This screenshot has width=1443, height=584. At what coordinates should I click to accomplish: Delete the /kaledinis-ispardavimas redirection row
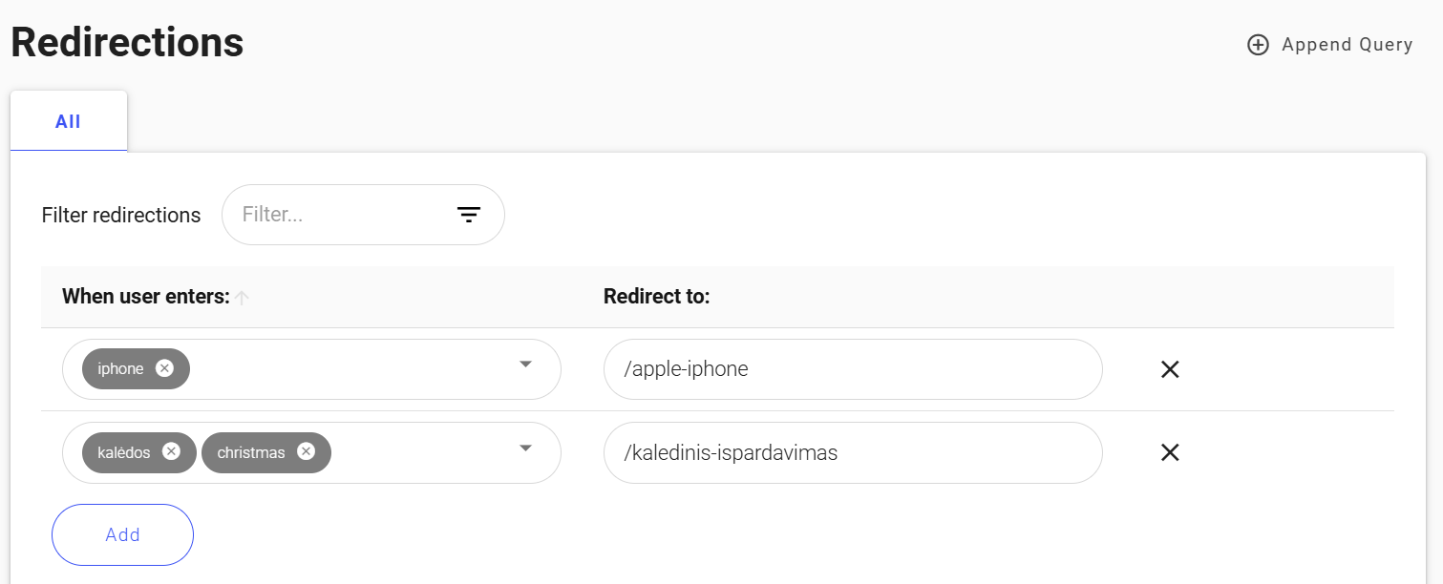coord(1170,452)
